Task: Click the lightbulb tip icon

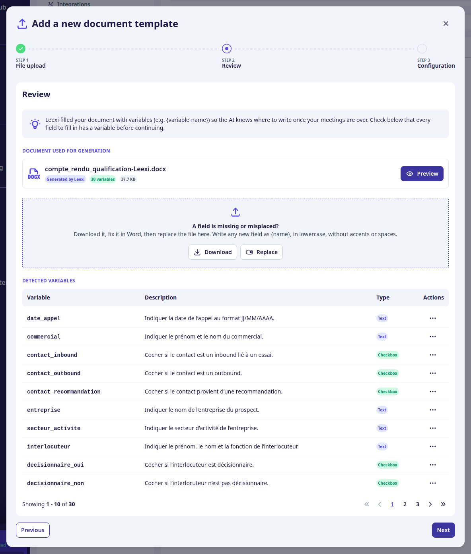Action: click(35, 124)
